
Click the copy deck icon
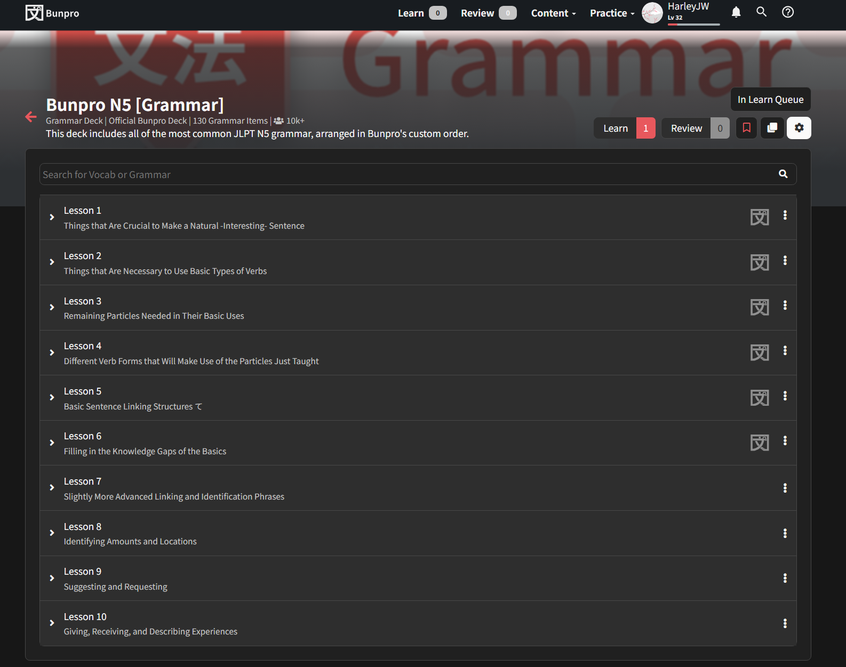pyautogui.click(x=772, y=128)
